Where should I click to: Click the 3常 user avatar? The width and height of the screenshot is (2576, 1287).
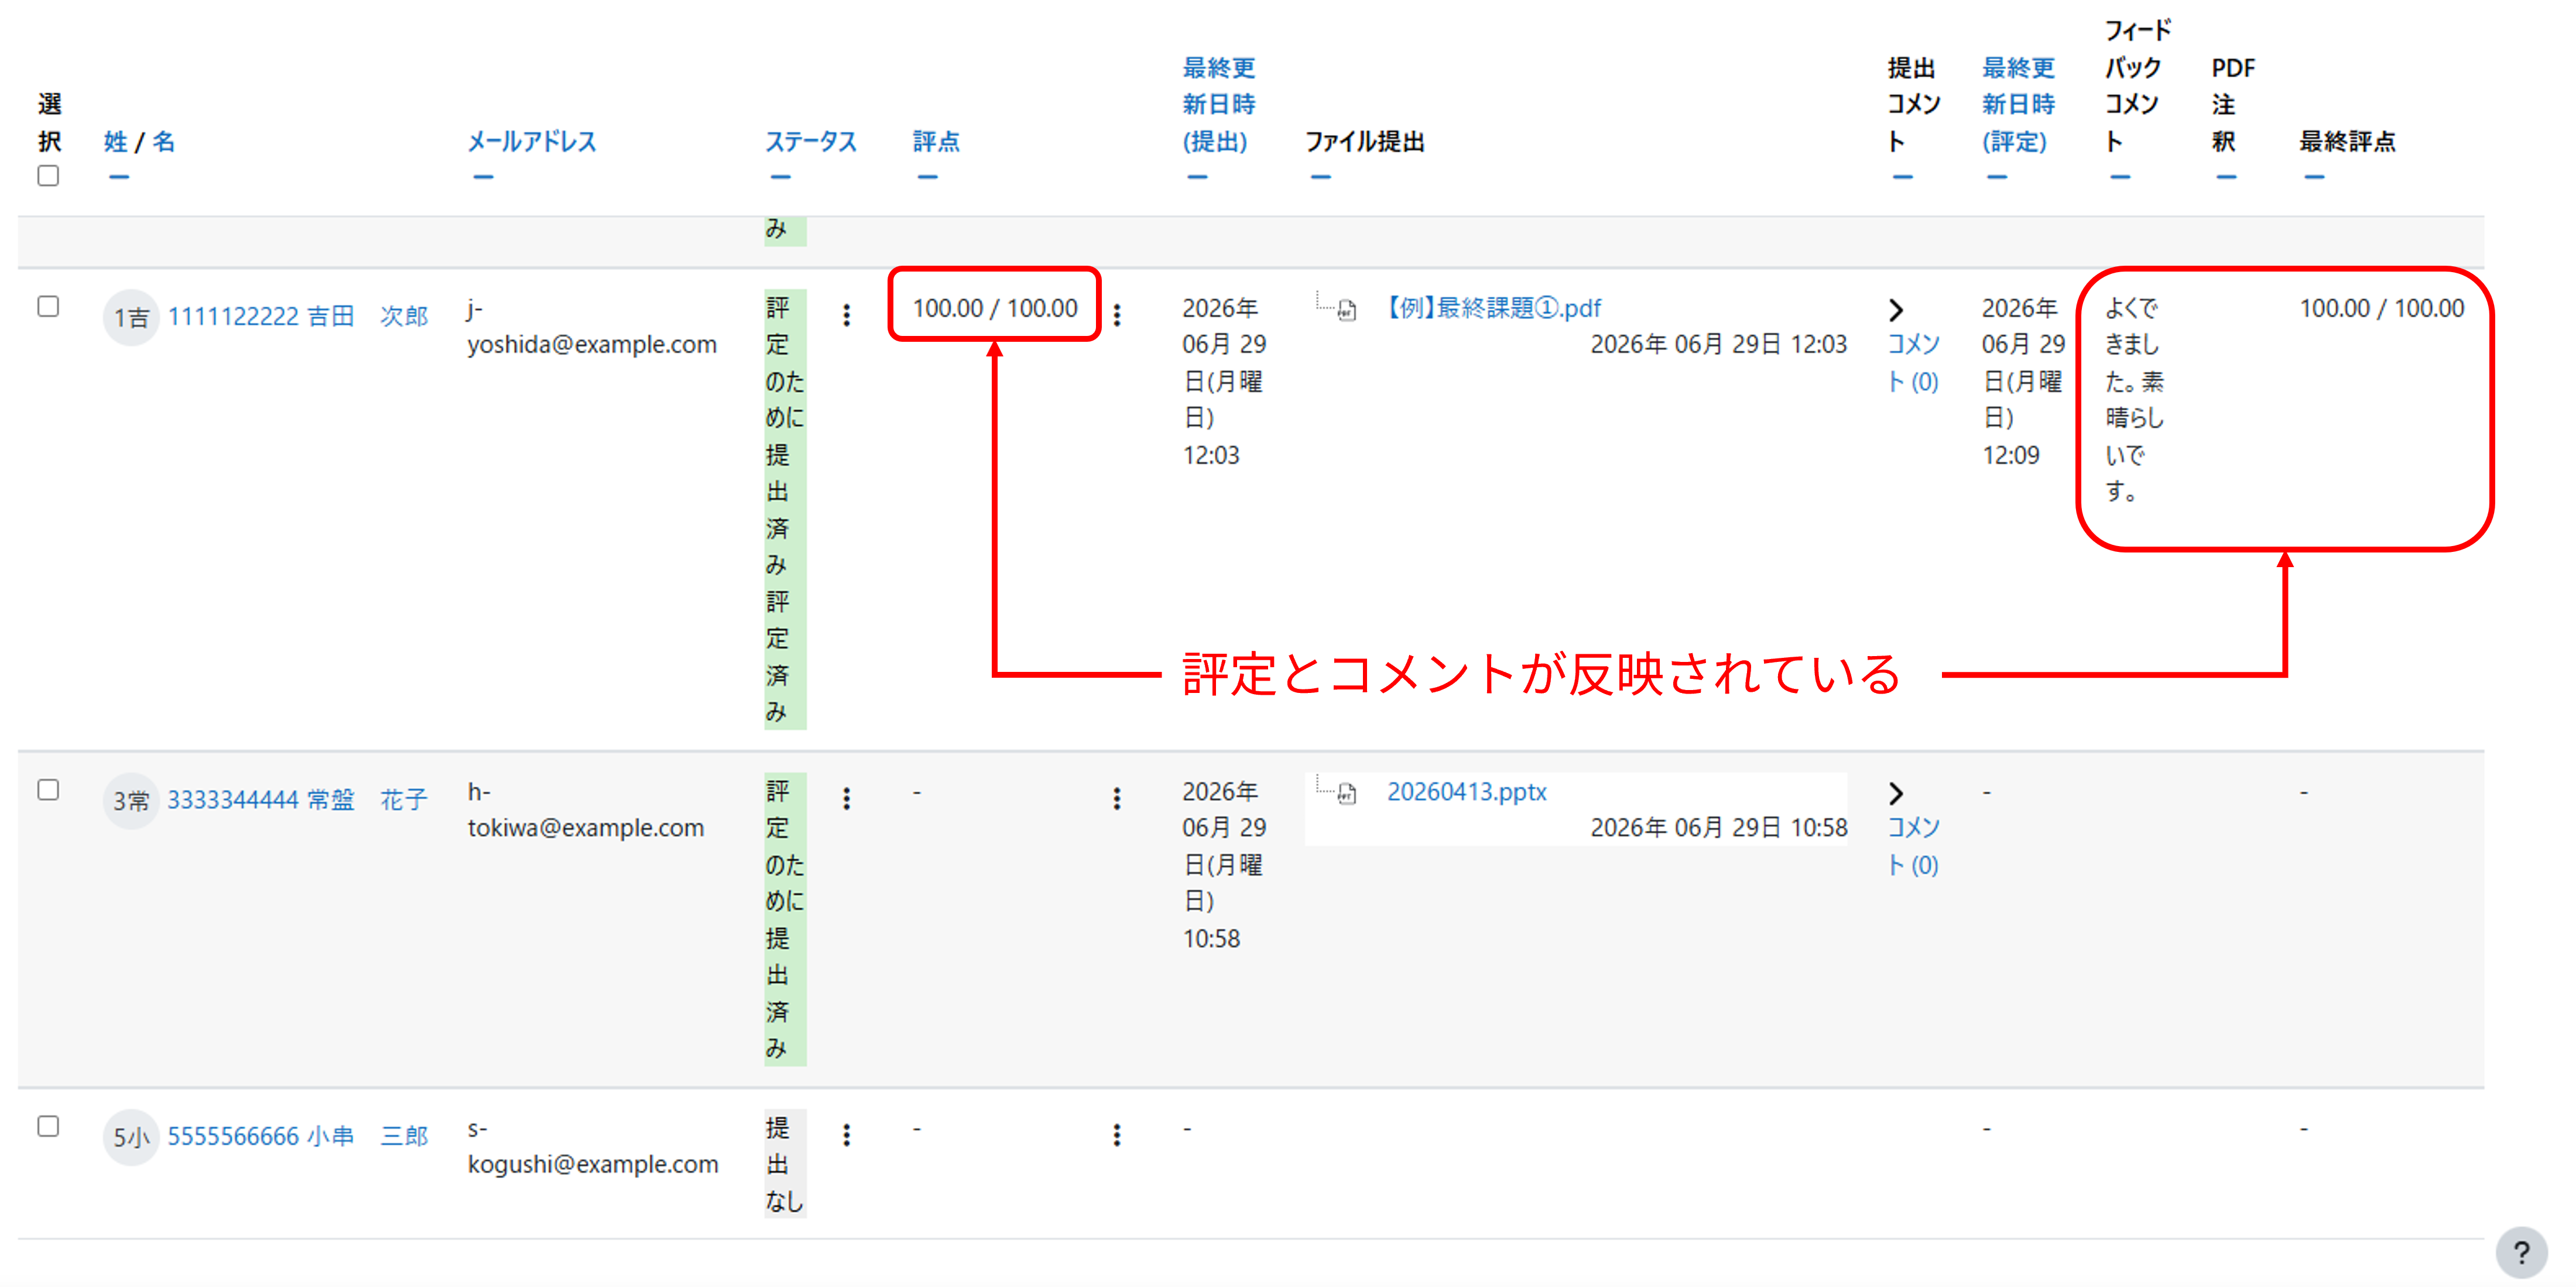click(131, 800)
